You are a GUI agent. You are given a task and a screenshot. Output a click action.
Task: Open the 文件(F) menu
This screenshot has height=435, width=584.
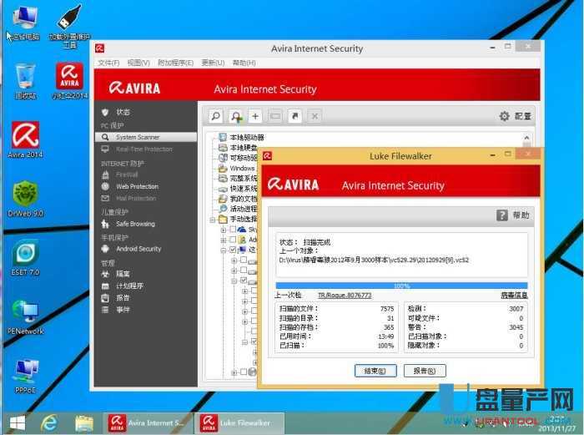[x=108, y=63]
